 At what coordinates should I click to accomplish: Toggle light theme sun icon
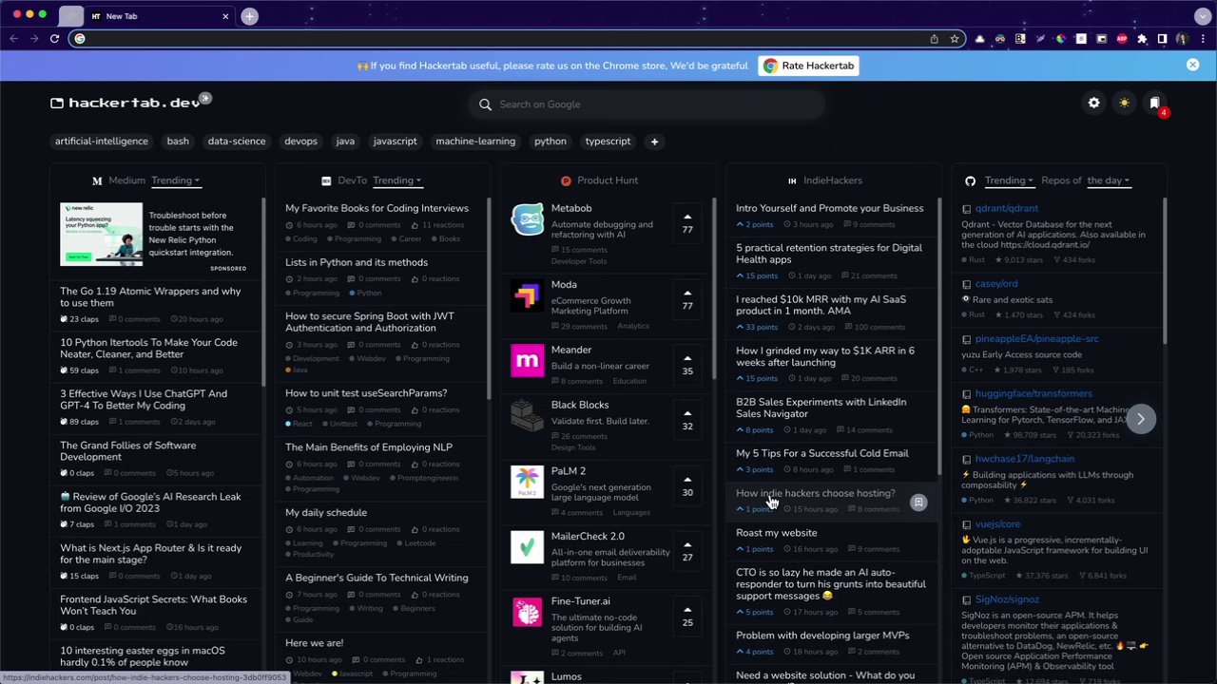click(x=1125, y=103)
